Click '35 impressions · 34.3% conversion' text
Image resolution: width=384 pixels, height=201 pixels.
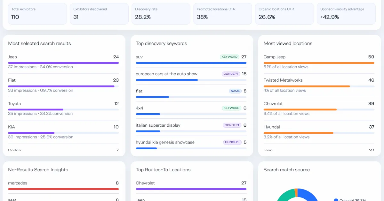click(40, 114)
